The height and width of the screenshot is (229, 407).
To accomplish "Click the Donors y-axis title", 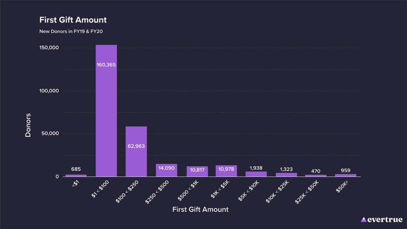I will click(28, 125).
